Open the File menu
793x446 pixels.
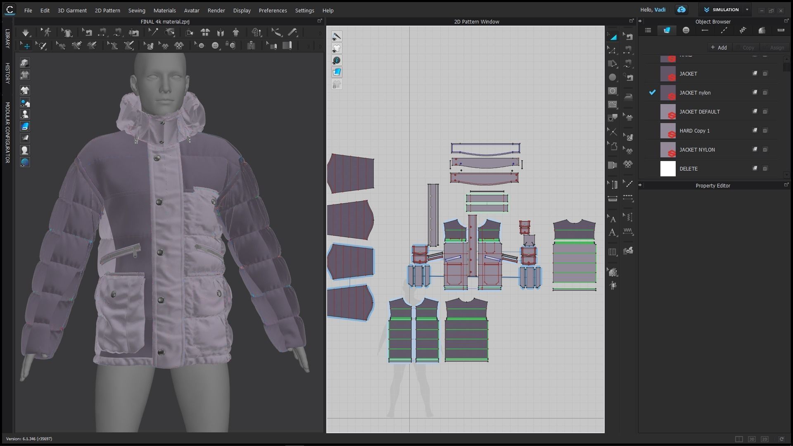point(28,10)
